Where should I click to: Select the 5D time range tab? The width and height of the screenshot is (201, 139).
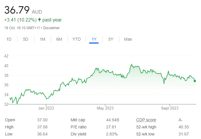click(x=26, y=39)
